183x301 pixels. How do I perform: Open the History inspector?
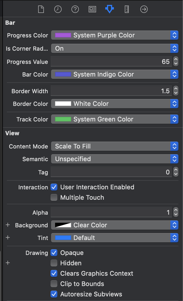point(58,9)
